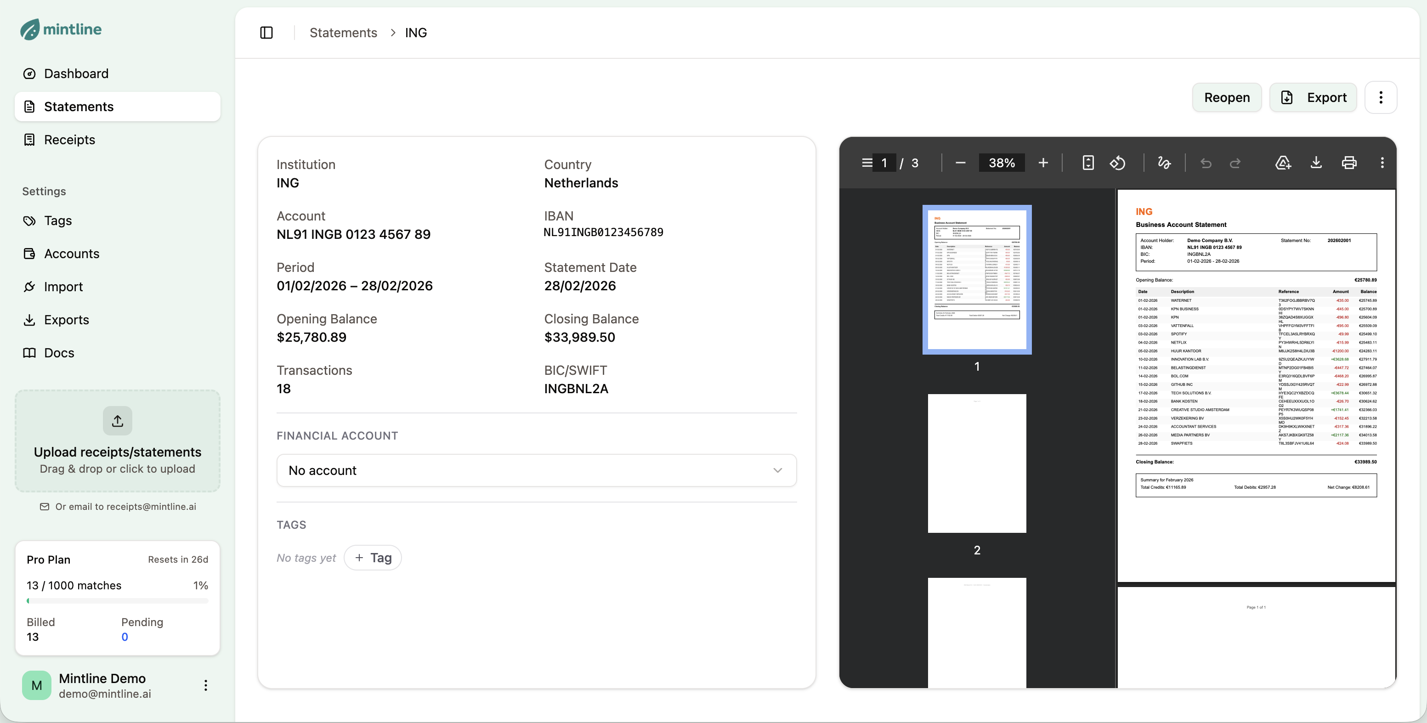Open the Receipts sidebar item

coord(69,140)
